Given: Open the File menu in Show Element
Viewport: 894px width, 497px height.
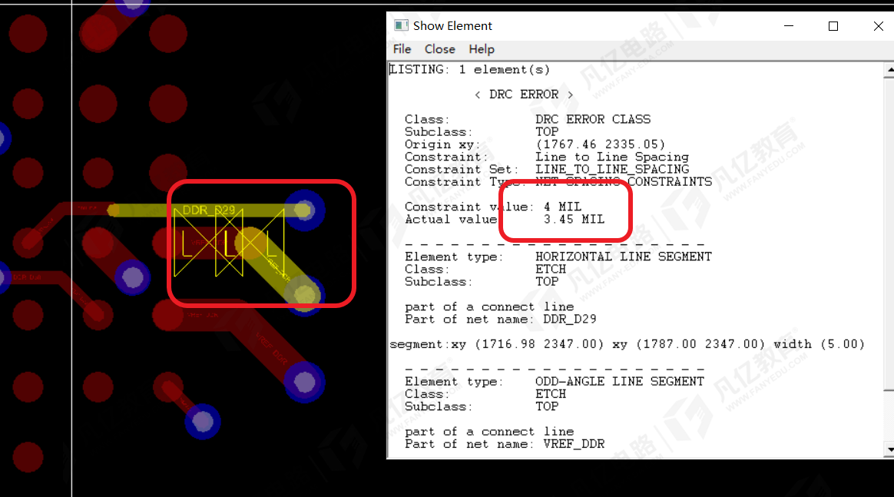Looking at the screenshot, I should tap(402, 49).
